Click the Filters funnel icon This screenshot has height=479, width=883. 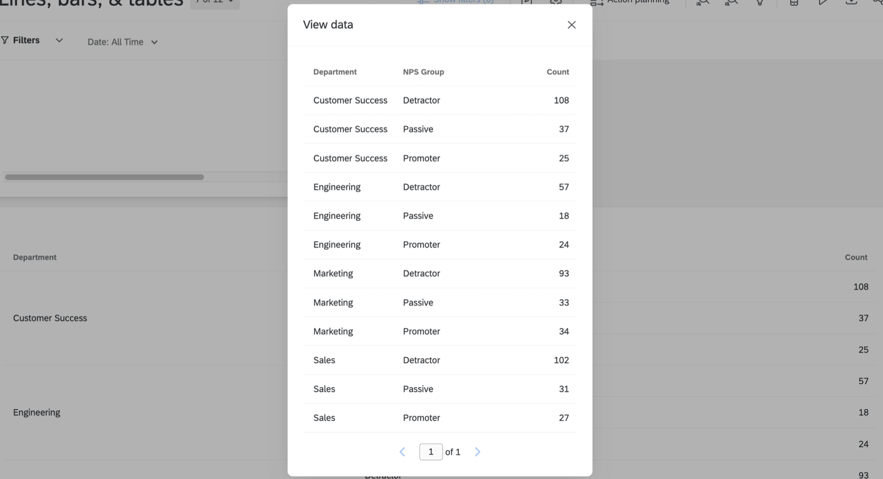[x=5, y=39]
